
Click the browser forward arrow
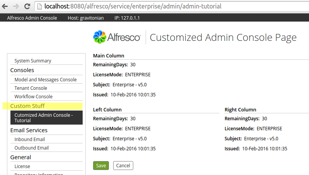coord(16,7)
